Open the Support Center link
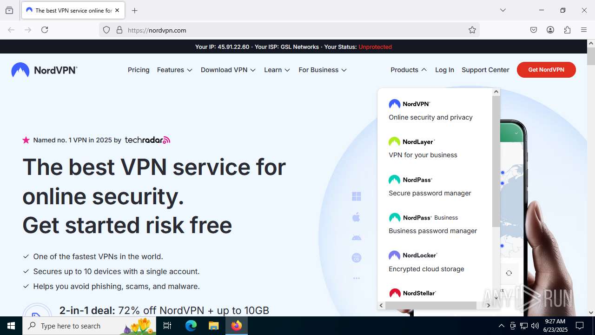The width and height of the screenshot is (595, 335). click(x=485, y=70)
